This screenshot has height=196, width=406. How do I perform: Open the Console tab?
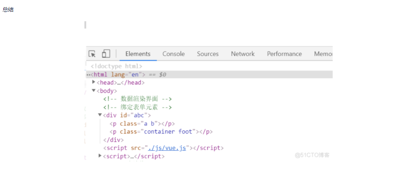174,54
